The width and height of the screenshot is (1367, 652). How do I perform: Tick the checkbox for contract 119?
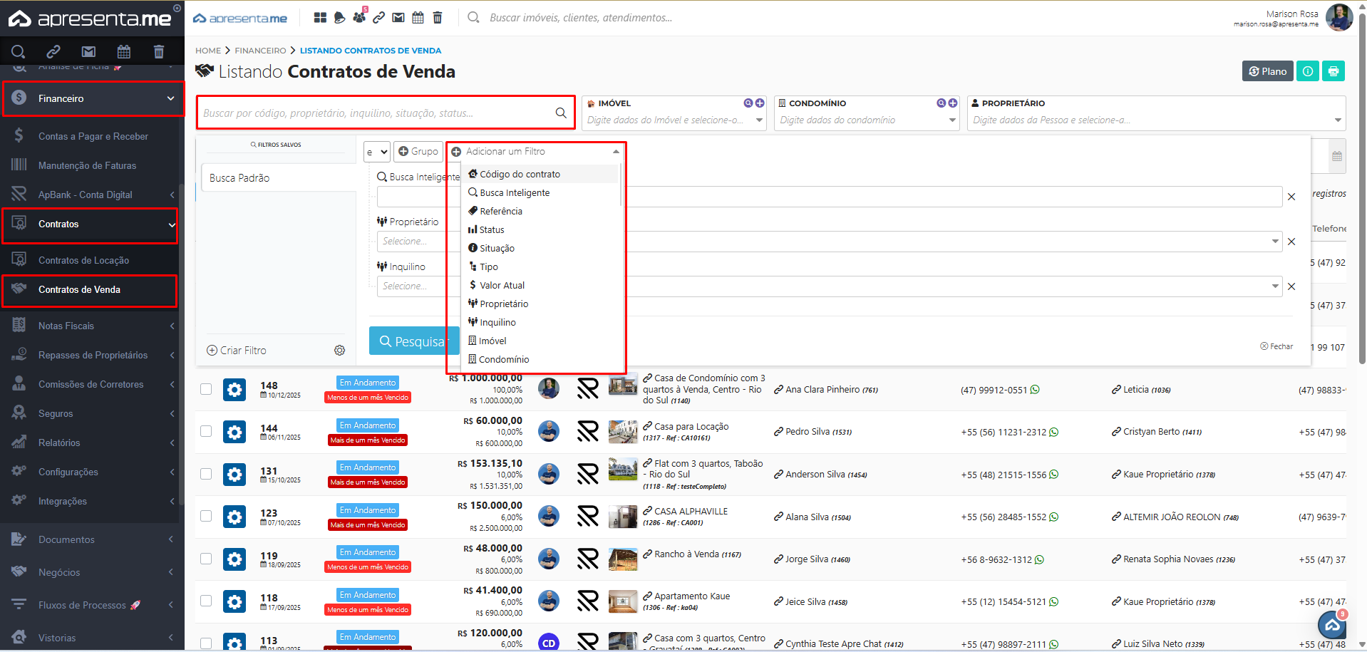coord(206,559)
